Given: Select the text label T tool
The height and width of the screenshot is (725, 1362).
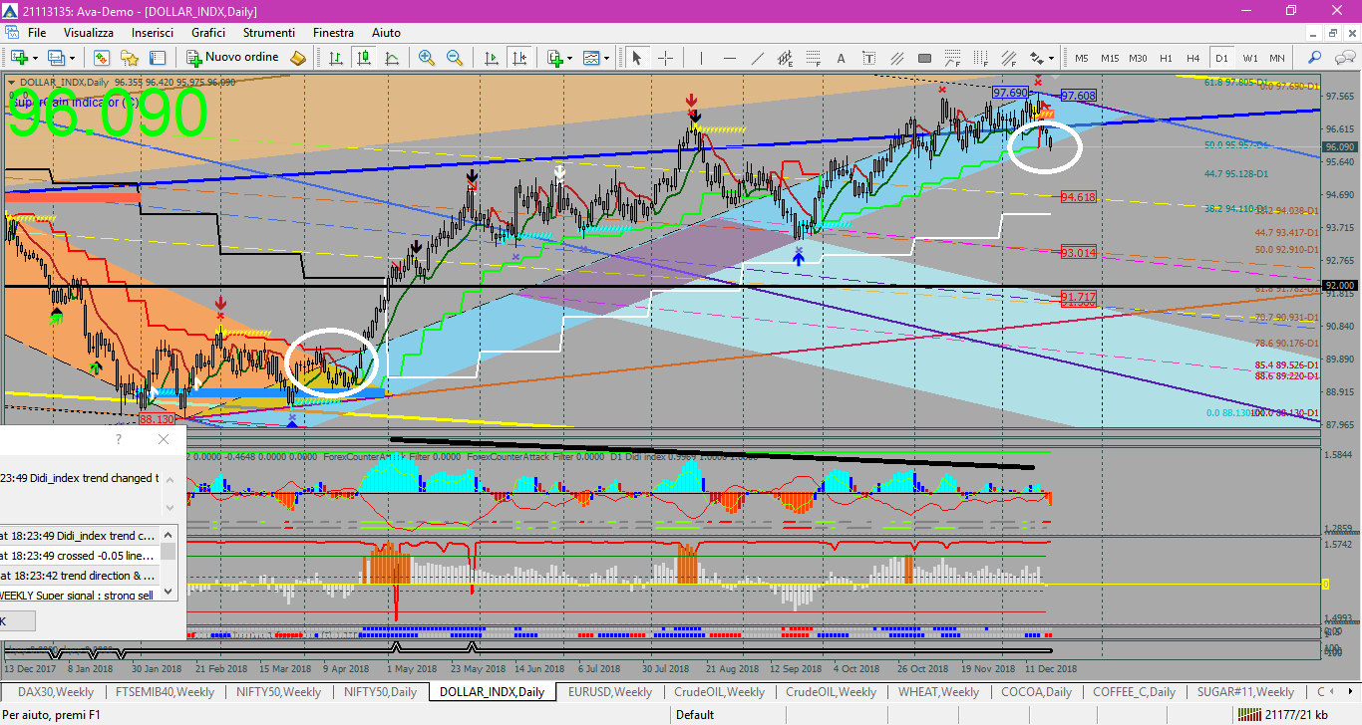Looking at the screenshot, I should (868, 58).
